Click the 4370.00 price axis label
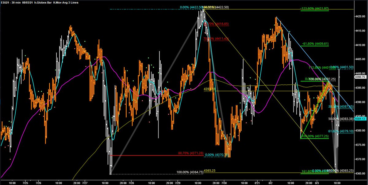This screenshot has width=368, height=185. [x=361, y=159]
